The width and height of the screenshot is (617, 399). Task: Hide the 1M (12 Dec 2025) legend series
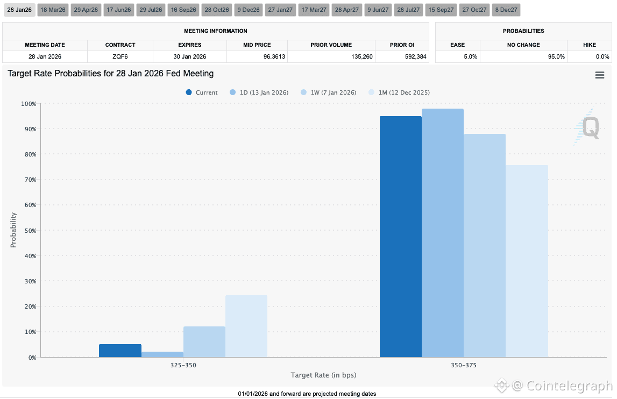(399, 92)
